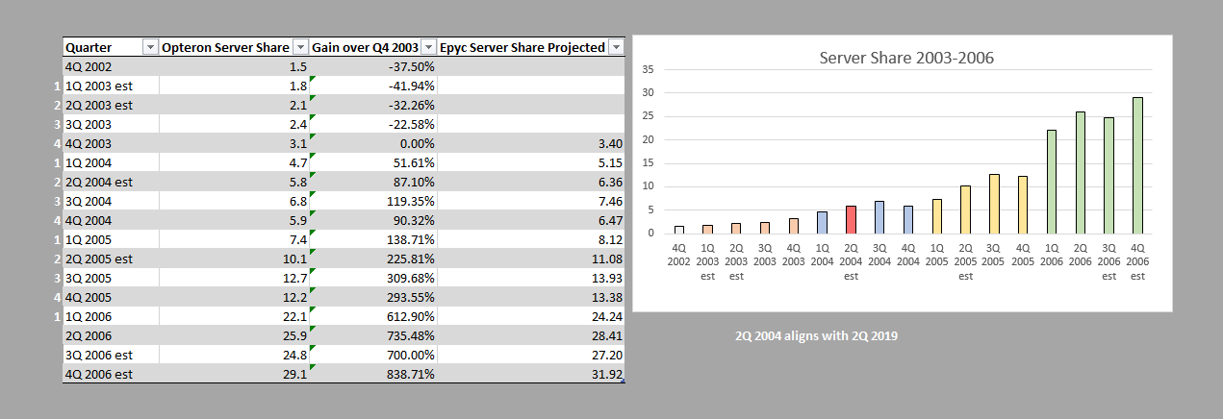Click the green 2Q 2006 chart bar
Image resolution: width=1223 pixels, height=419 pixels.
pyautogui.click(x=1080, y=172)
